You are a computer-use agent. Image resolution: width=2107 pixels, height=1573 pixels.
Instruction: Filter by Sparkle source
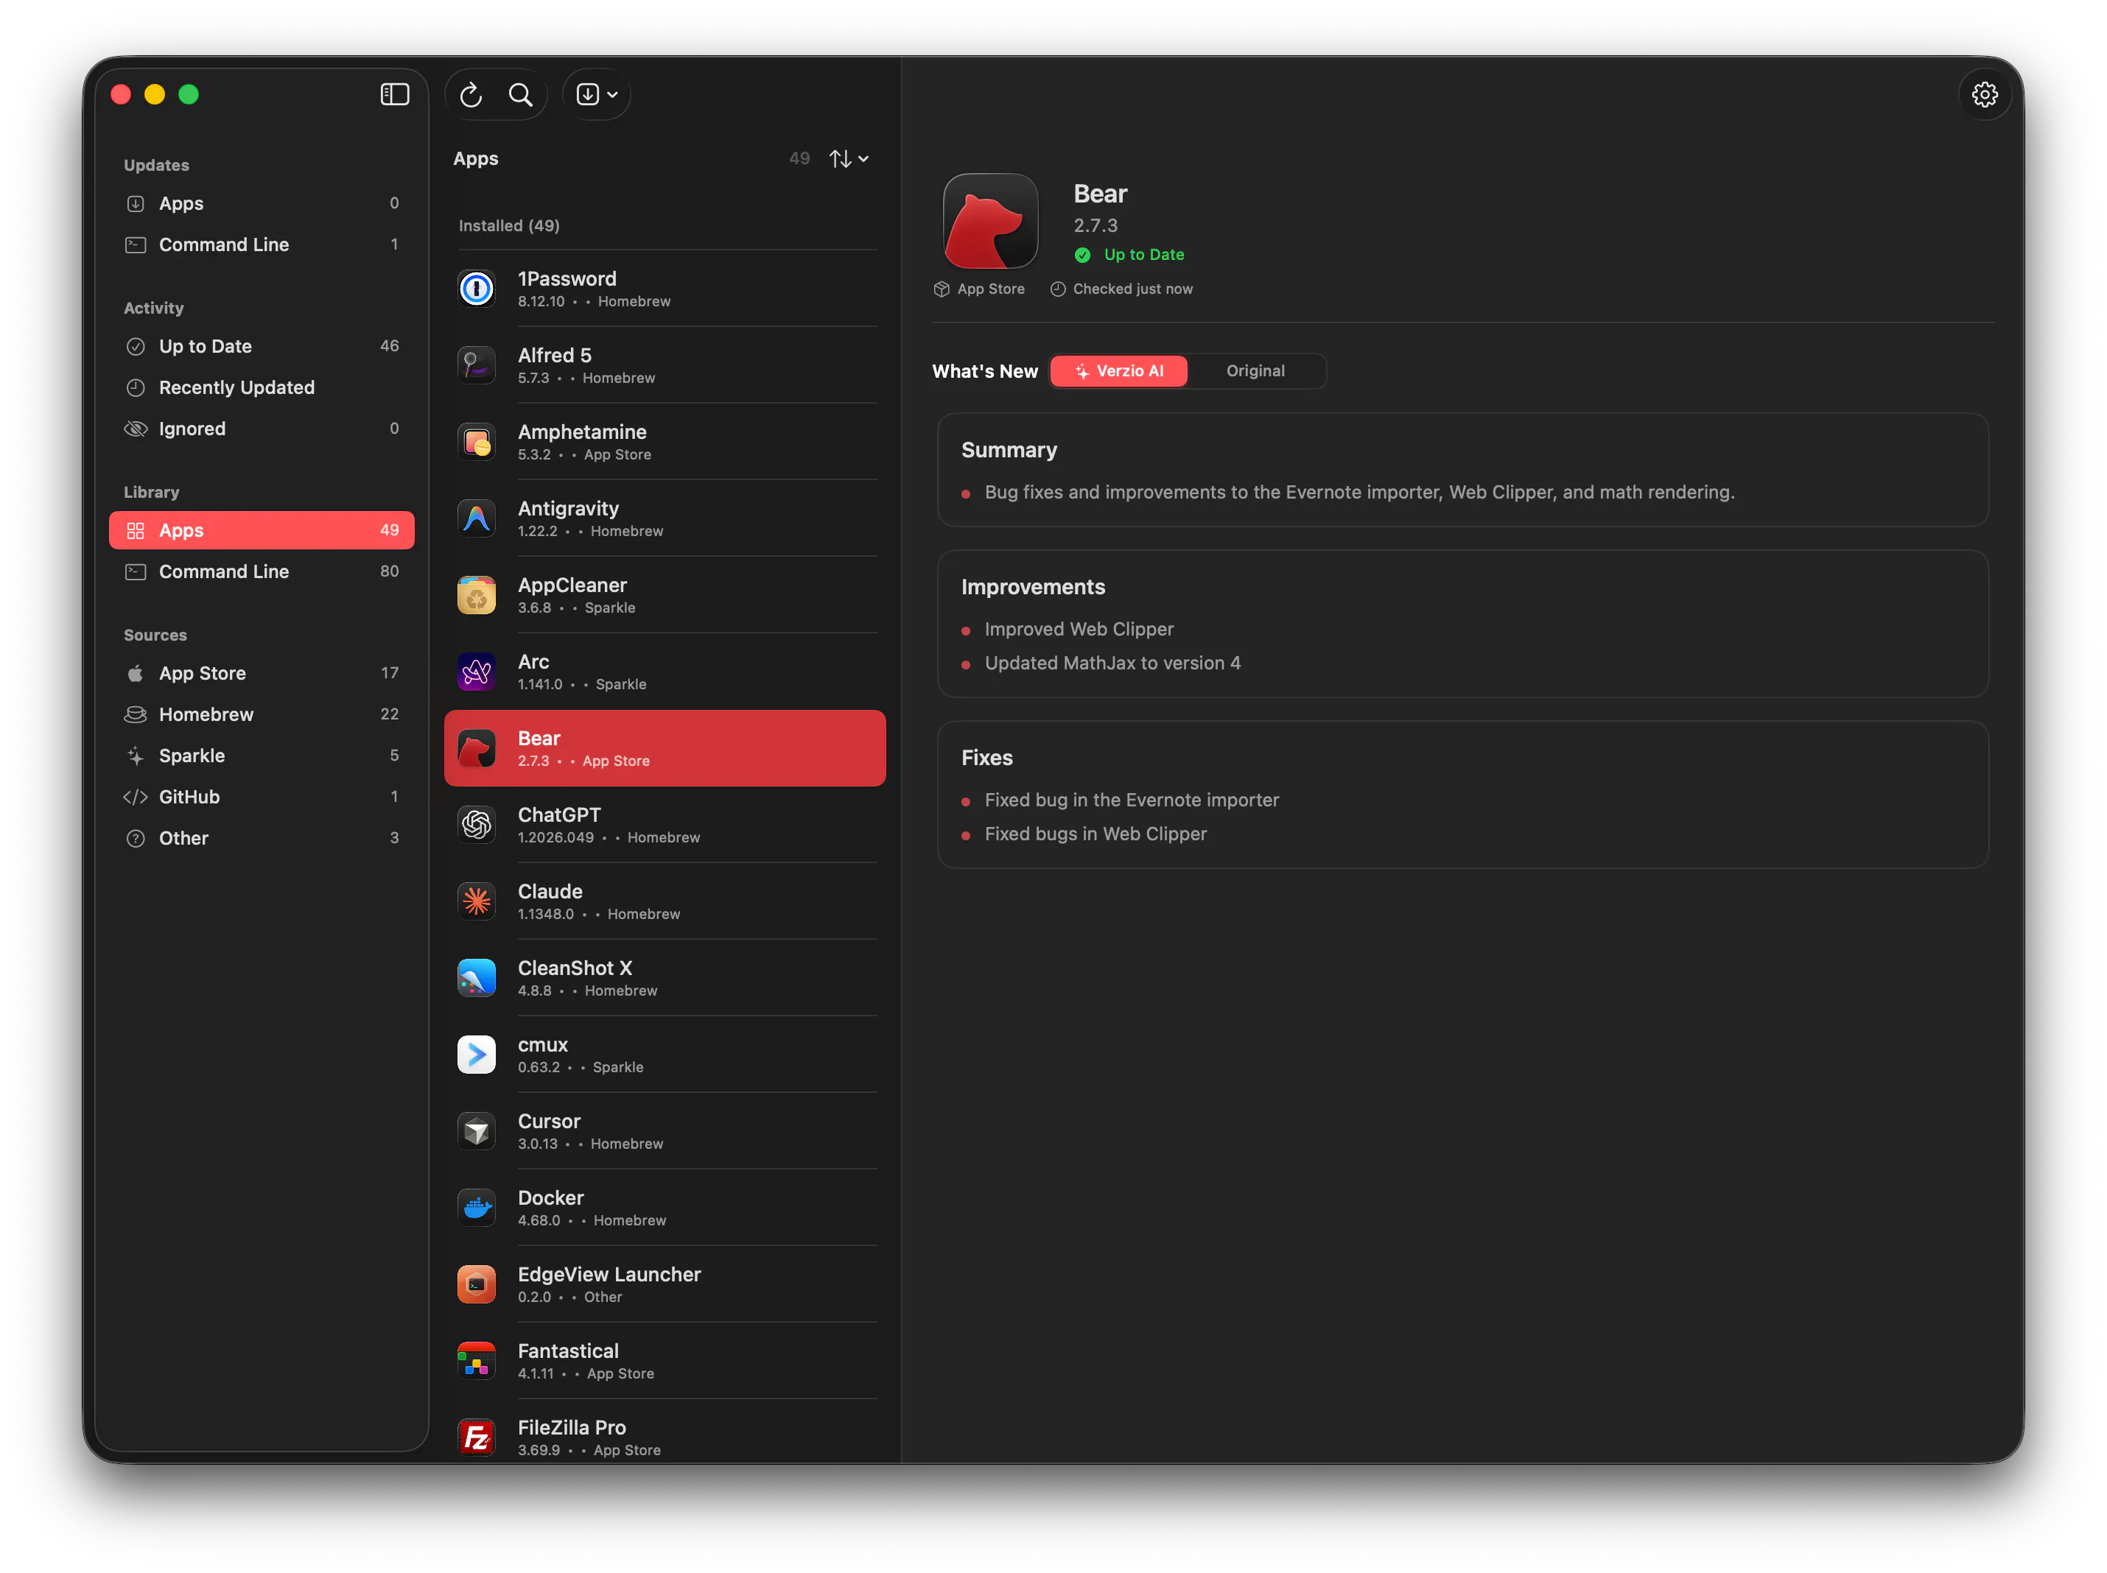pos(261,756)
